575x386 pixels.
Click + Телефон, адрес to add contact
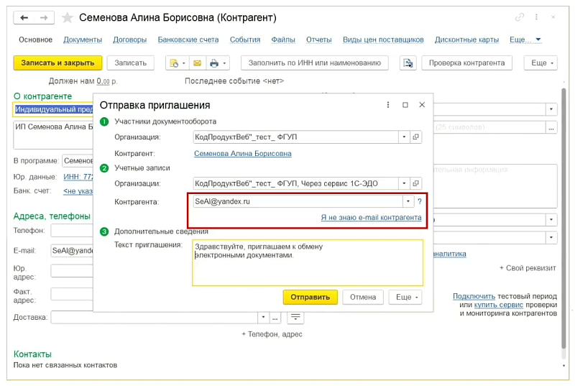tap(272, 334)
